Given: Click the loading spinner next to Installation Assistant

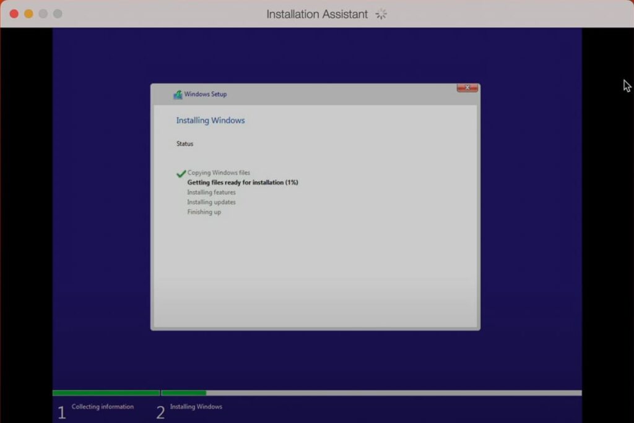Looking at the screenshot, I should pos(381,14).
